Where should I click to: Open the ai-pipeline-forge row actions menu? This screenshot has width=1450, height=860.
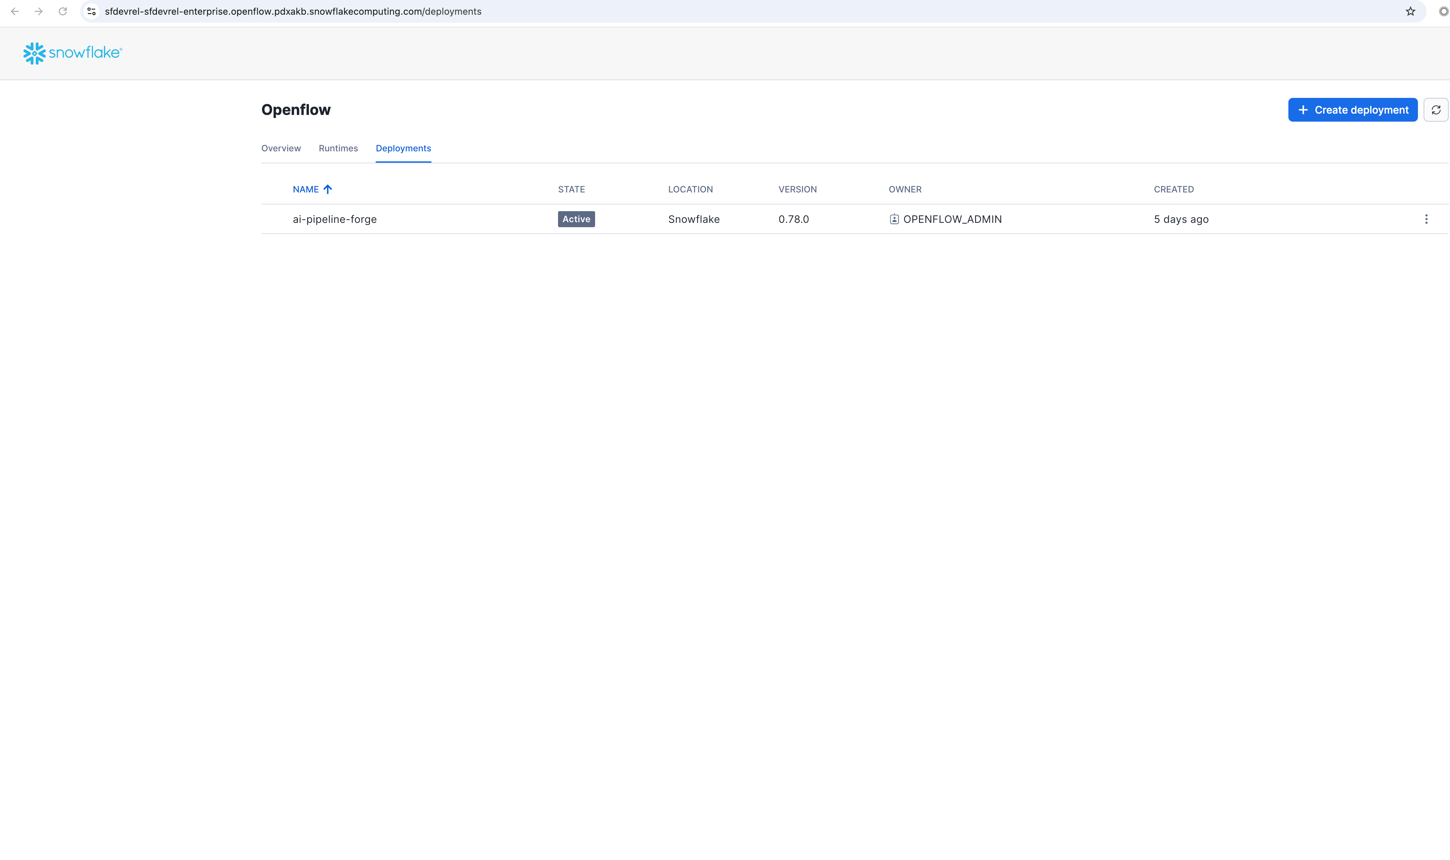1426,219
